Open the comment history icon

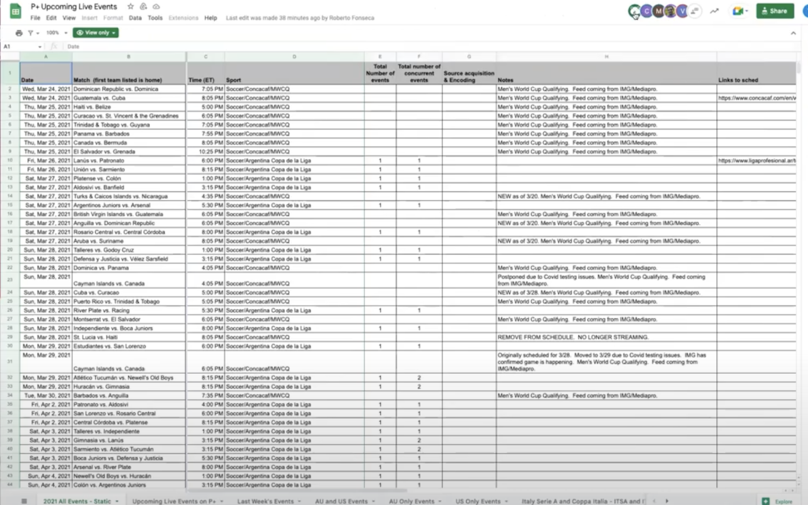click(695, 11)
